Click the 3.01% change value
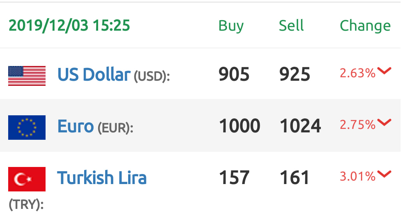The height and width of the screenshot is (219, 410). tap(357, 177)
